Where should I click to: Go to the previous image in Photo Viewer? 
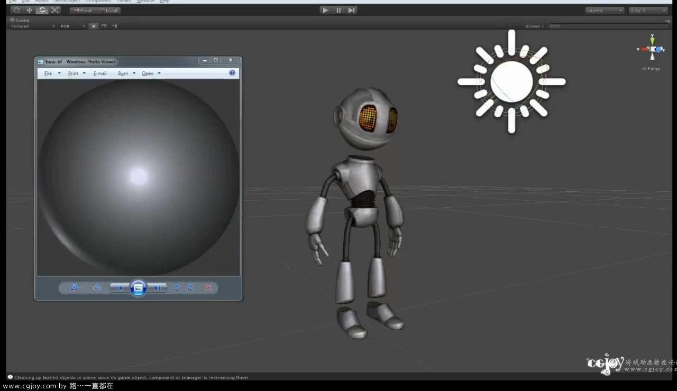click(x=119, y=288)
